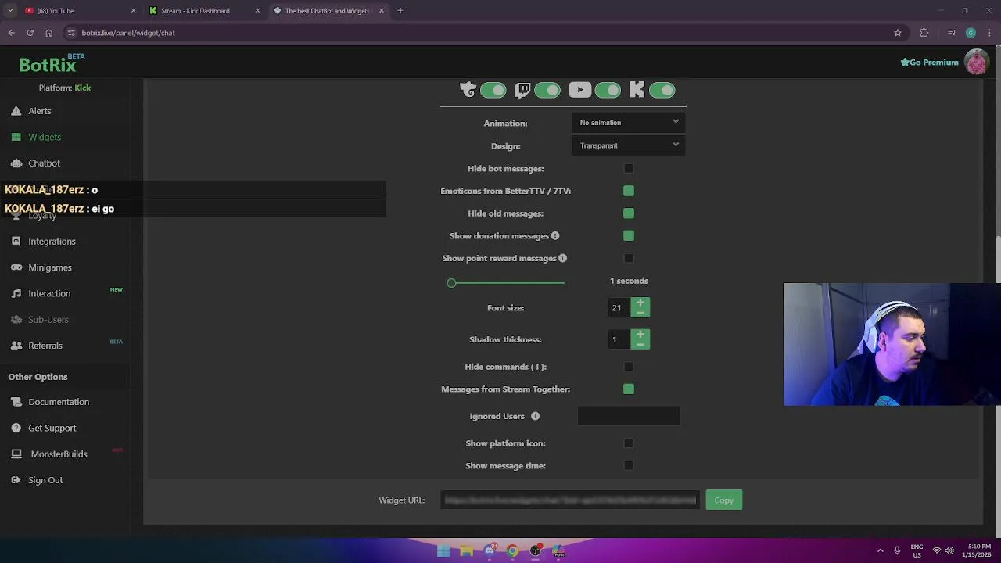Check the Hide commands ( ! ) checkbox
The image size is (1001, 563).
point(629,367)
